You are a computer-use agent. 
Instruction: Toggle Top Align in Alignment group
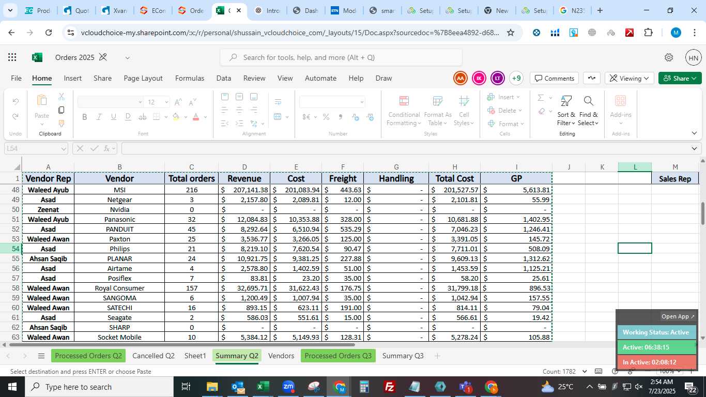tap(224, 97)
